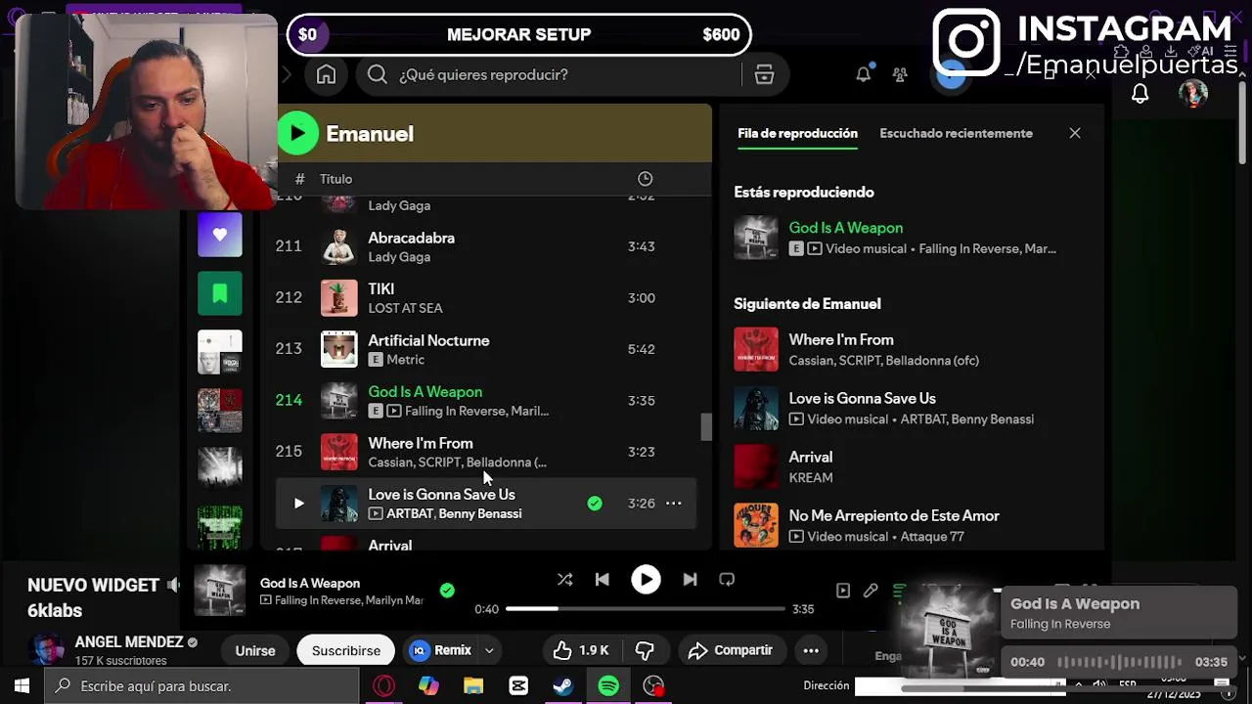The height and width of the screenshot is (704, 1252).
Task: Play the Emanuel playlist with green button
Action: coord(298,133)
